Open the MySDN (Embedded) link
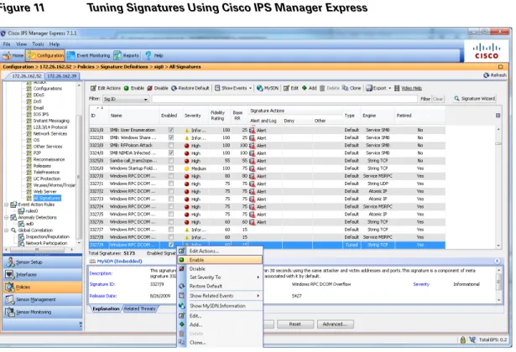The image size is (516, 352). click(x=119, y=261)
